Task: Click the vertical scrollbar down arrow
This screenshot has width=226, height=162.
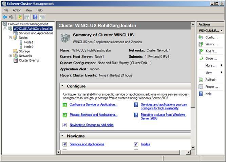Action: 193,148
